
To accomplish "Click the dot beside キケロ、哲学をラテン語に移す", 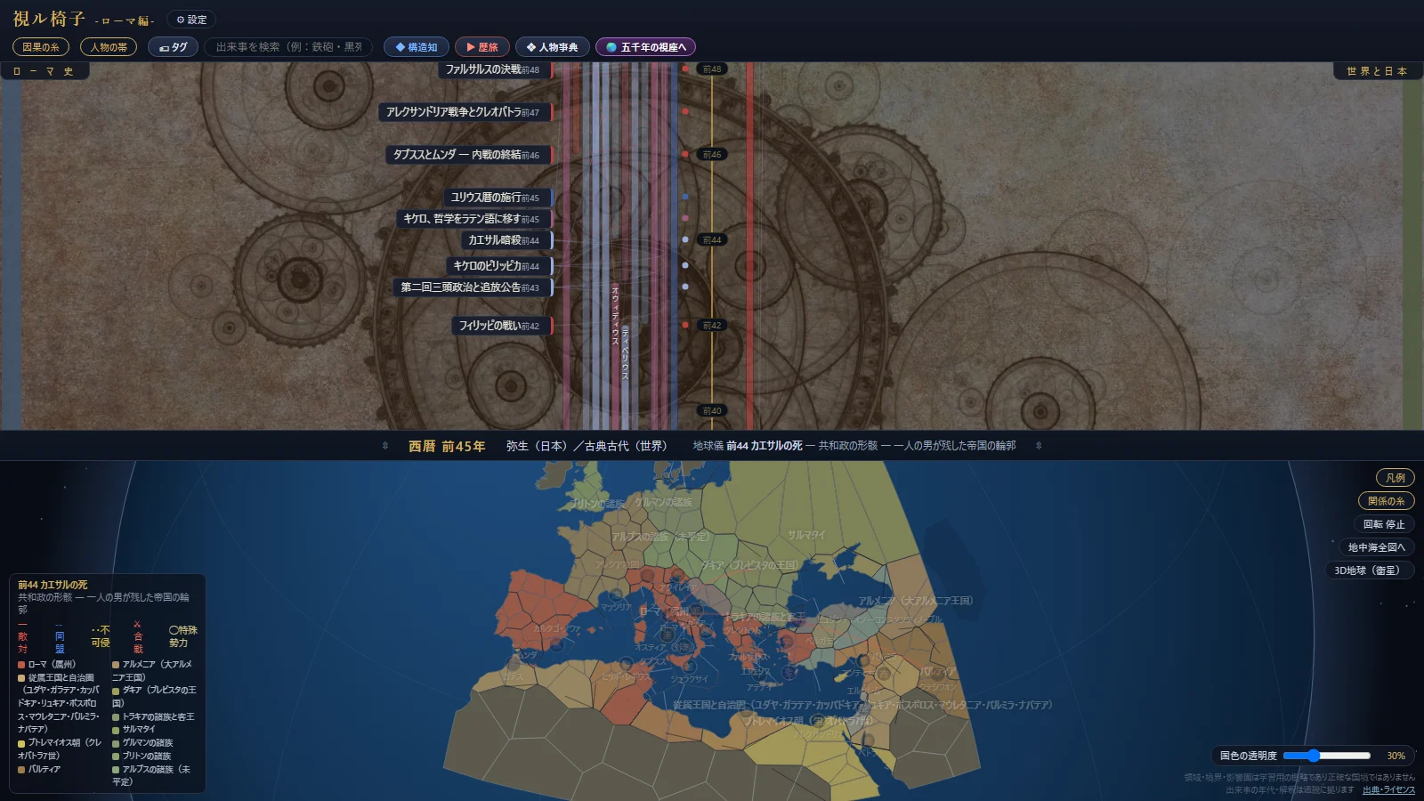I will (x=685, y=218).
